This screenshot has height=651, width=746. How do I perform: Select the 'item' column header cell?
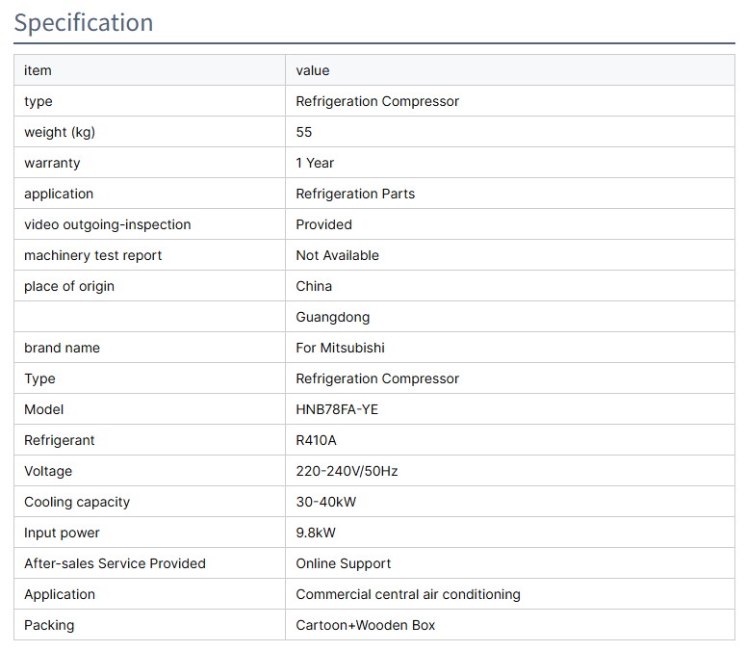coord(39,70)
